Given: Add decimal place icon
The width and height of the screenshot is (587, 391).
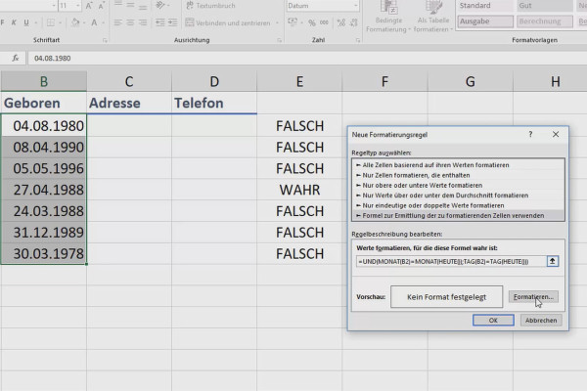Looking at the screenshot, I should [x=341, y=22].
